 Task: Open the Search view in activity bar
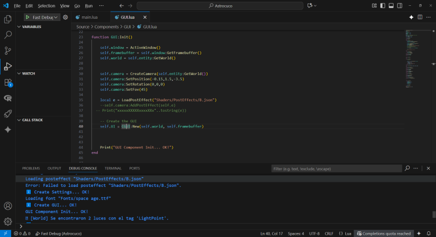(x=8, y=34)
